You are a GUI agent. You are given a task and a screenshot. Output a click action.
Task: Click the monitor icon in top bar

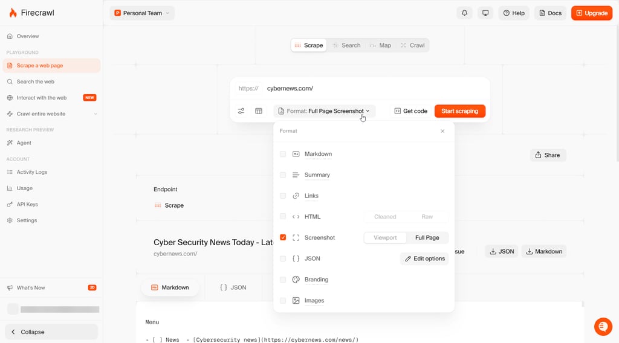point(485,13)
